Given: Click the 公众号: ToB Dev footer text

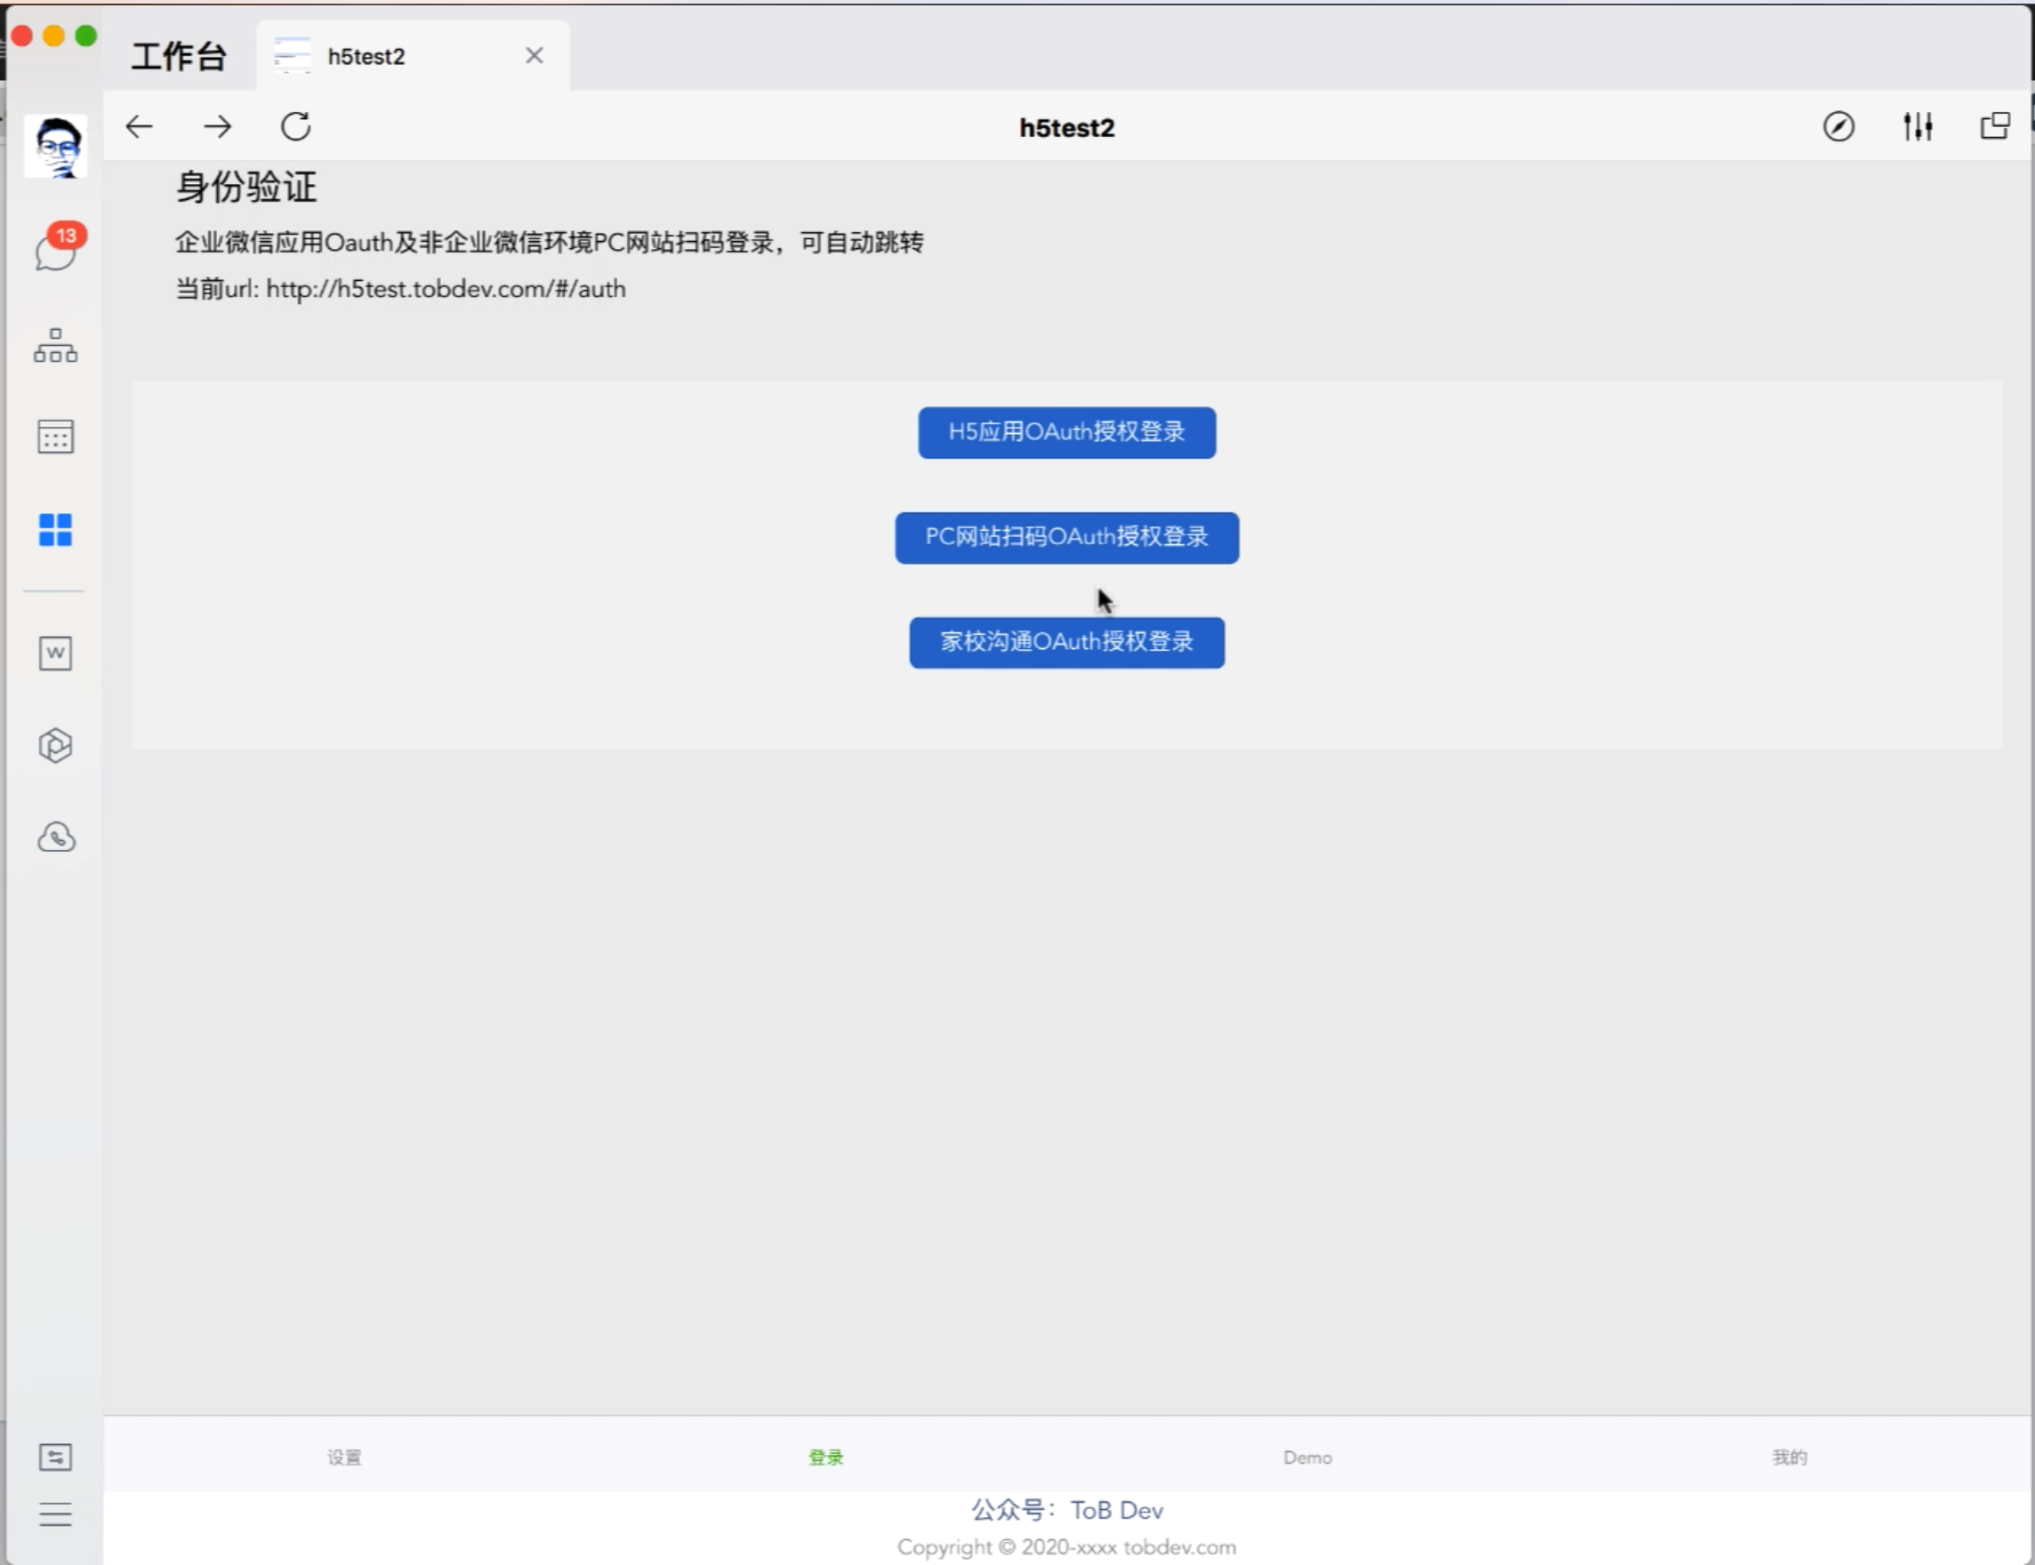Looking at the screenshot, I should [1068, 1510].
